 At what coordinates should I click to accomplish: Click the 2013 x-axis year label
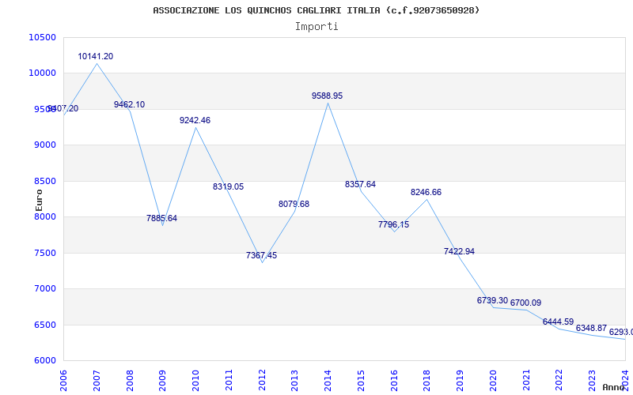tap(294, 380)
